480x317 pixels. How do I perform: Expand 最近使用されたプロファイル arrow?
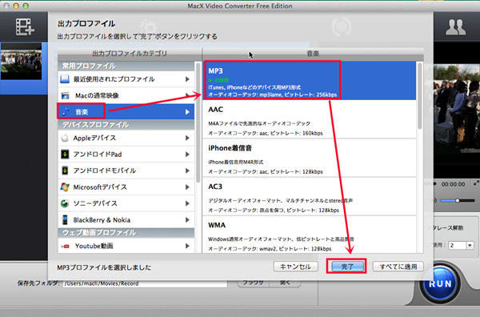tap(187, 79)
